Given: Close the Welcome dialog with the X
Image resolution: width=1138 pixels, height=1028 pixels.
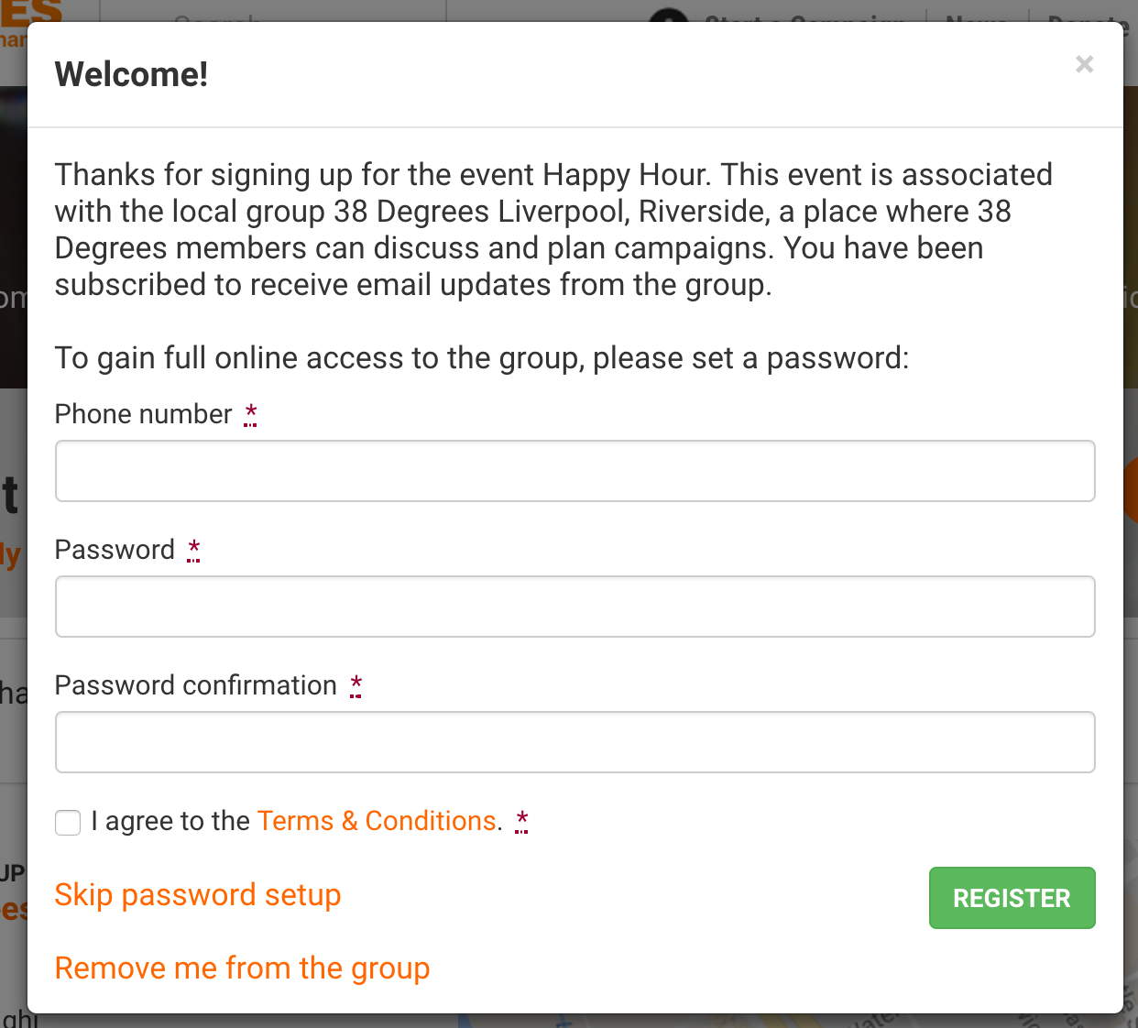Looking at the screenshot, I should pos(1084,64).
